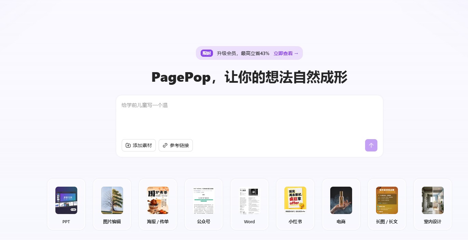Choose the 电商 design category
The width and height of the screenshot is (468, 240).
pos(341,204)
